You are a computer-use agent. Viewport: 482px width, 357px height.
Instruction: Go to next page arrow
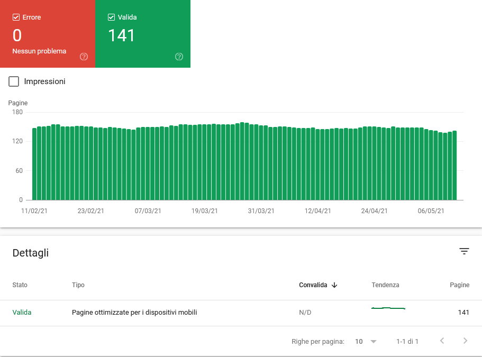click(x=465, y=341)
